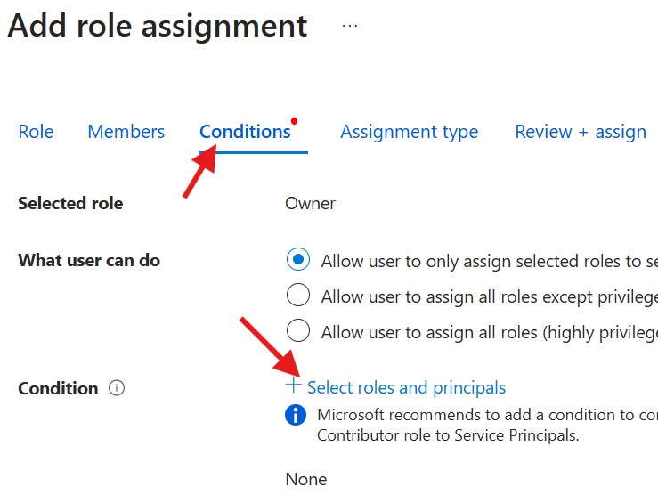Click the red dot indicator on Conditions tab
The width and height of the screenshot is (658, 495).
tap(295, 121)
